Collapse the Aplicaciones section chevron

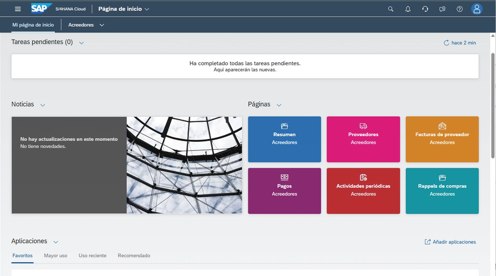point(56,242)
